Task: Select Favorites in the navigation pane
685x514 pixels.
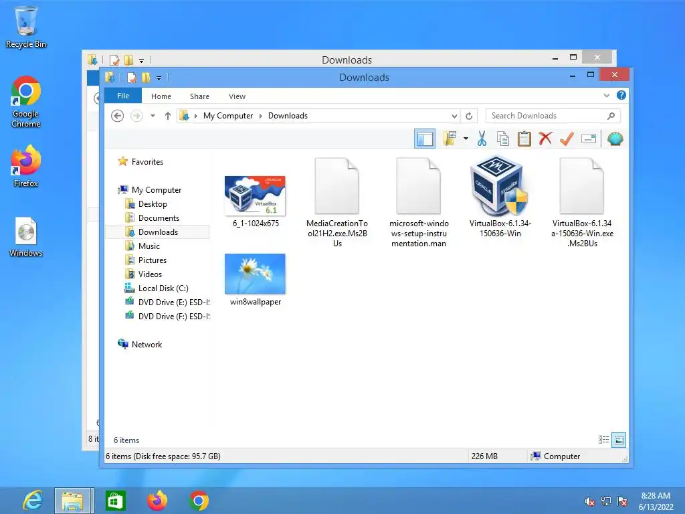Action: [147, 162]
